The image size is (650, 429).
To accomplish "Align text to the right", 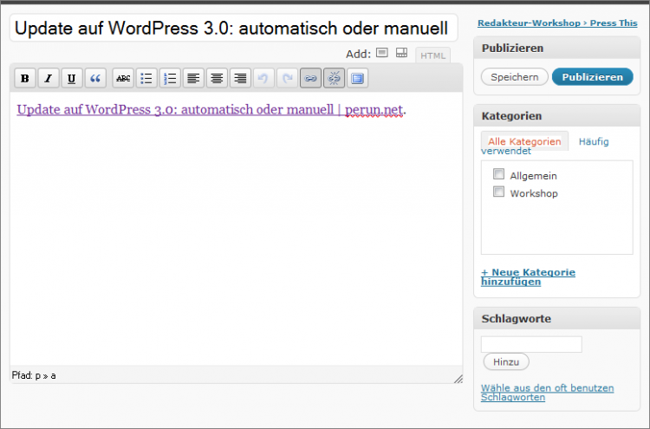I will click(240, 79).
